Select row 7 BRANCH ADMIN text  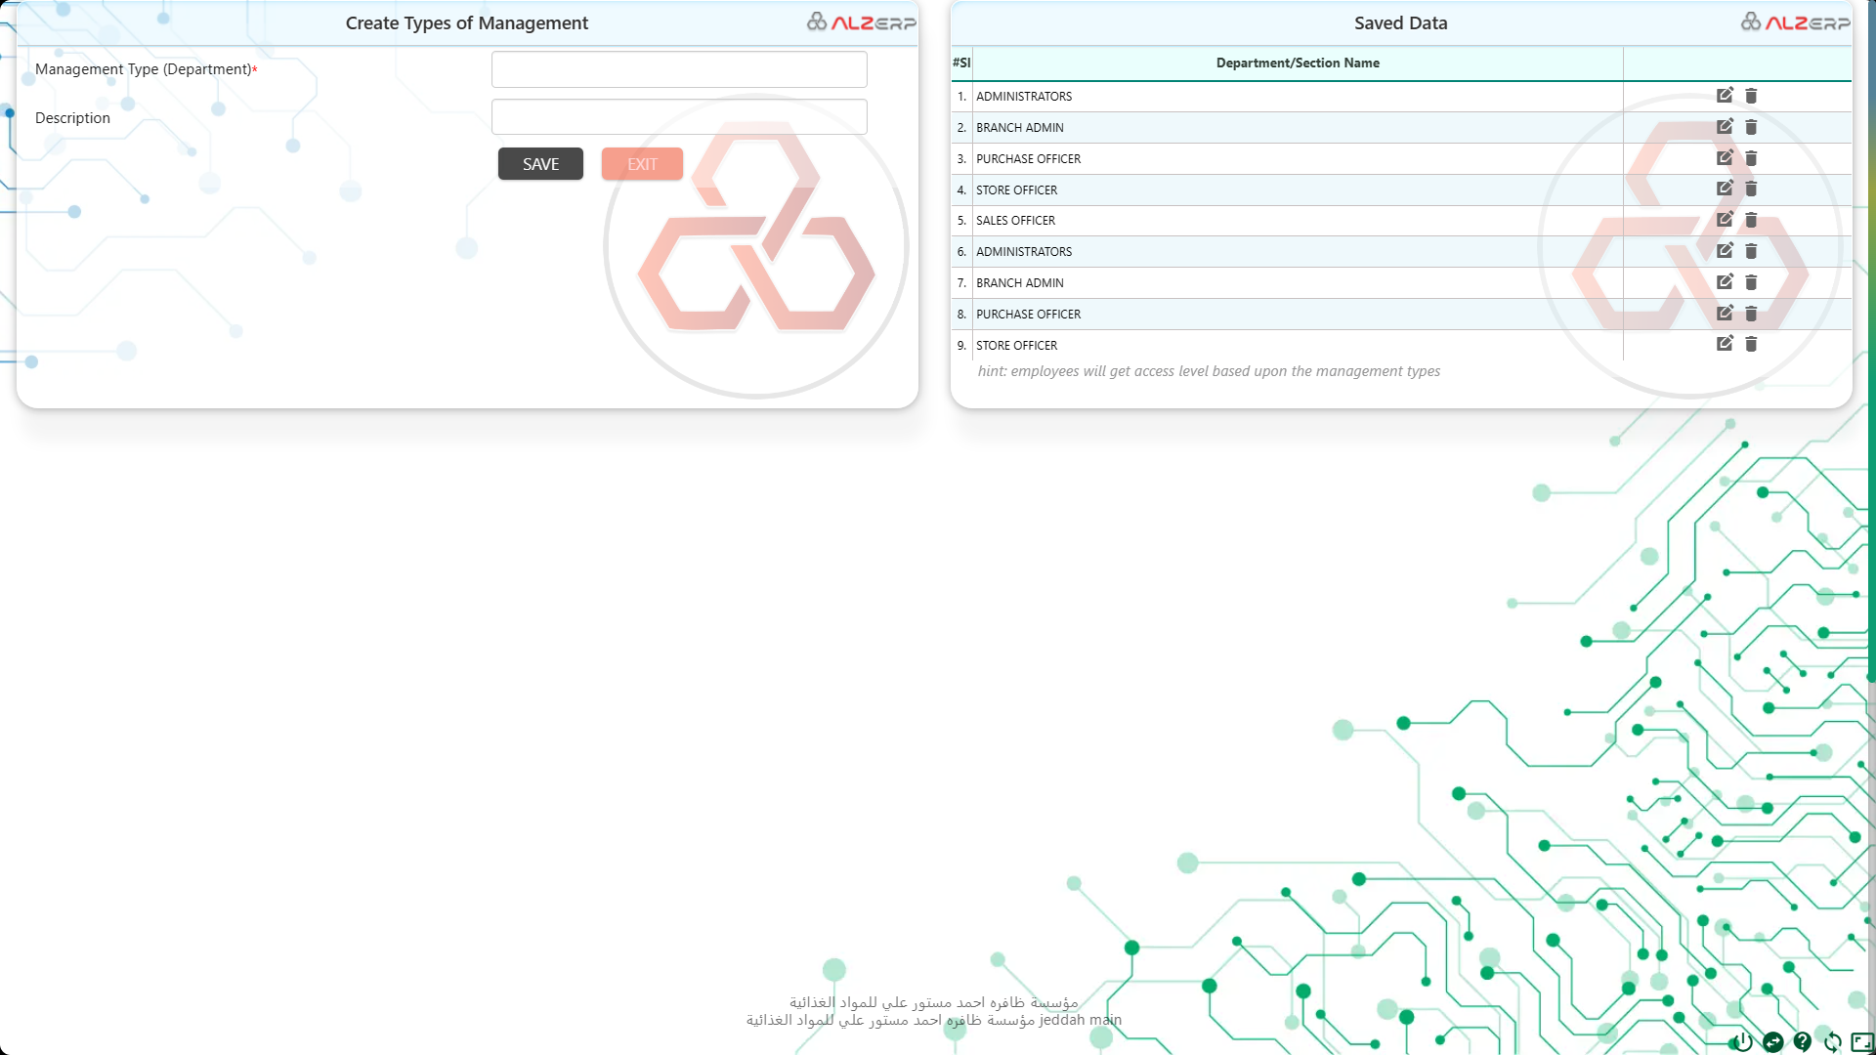(1020, 282)
